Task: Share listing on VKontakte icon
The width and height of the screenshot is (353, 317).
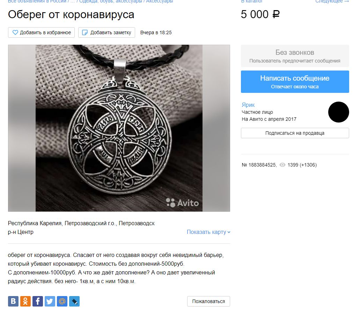Action: pos(13,301)
